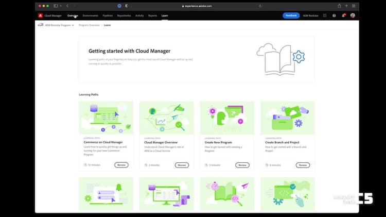Review Create New Program path

click(x=242, y=165)
